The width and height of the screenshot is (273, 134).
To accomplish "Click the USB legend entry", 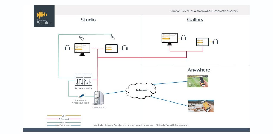I will [x=64, y=116].
